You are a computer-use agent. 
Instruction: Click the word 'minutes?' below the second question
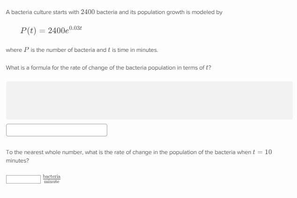click(17, 160)
